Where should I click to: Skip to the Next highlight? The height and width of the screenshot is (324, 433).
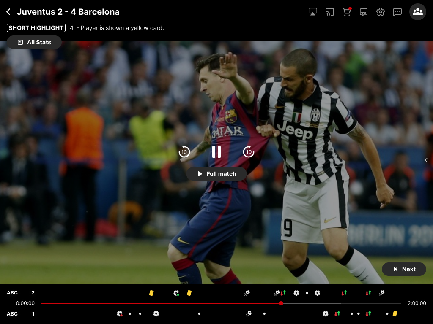point(404,269)
